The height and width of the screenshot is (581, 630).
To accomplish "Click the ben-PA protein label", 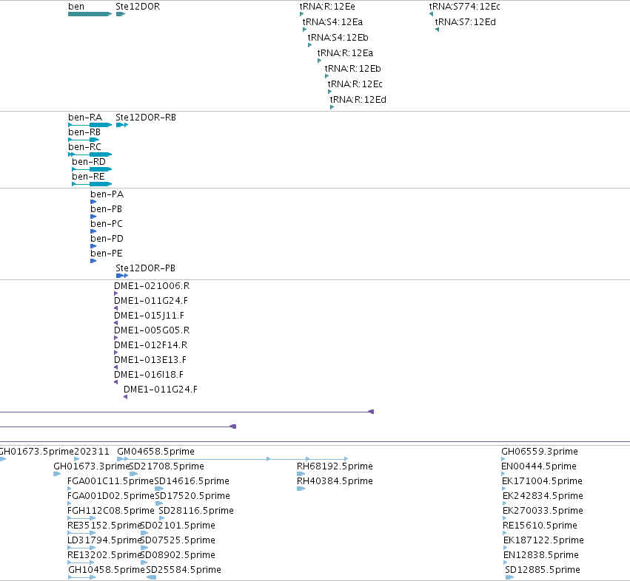I will (107, 194).
